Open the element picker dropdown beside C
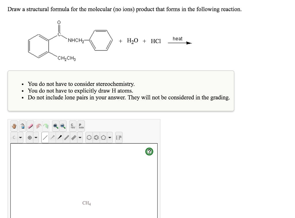This screenshot has height=218, width=295. (x=20, y=137)
